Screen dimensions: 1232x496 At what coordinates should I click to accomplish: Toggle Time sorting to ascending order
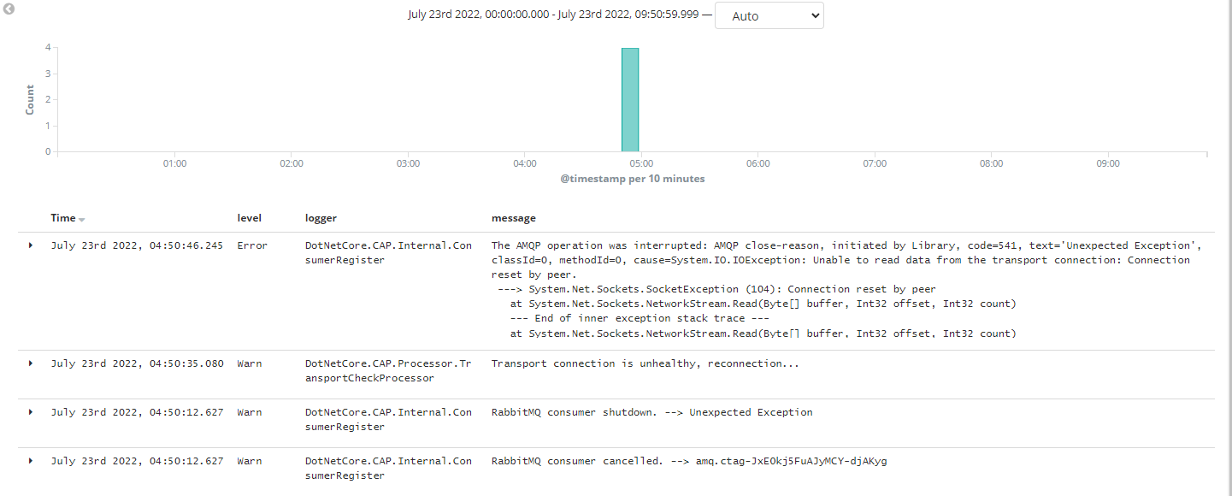click(x=82, y=218)
